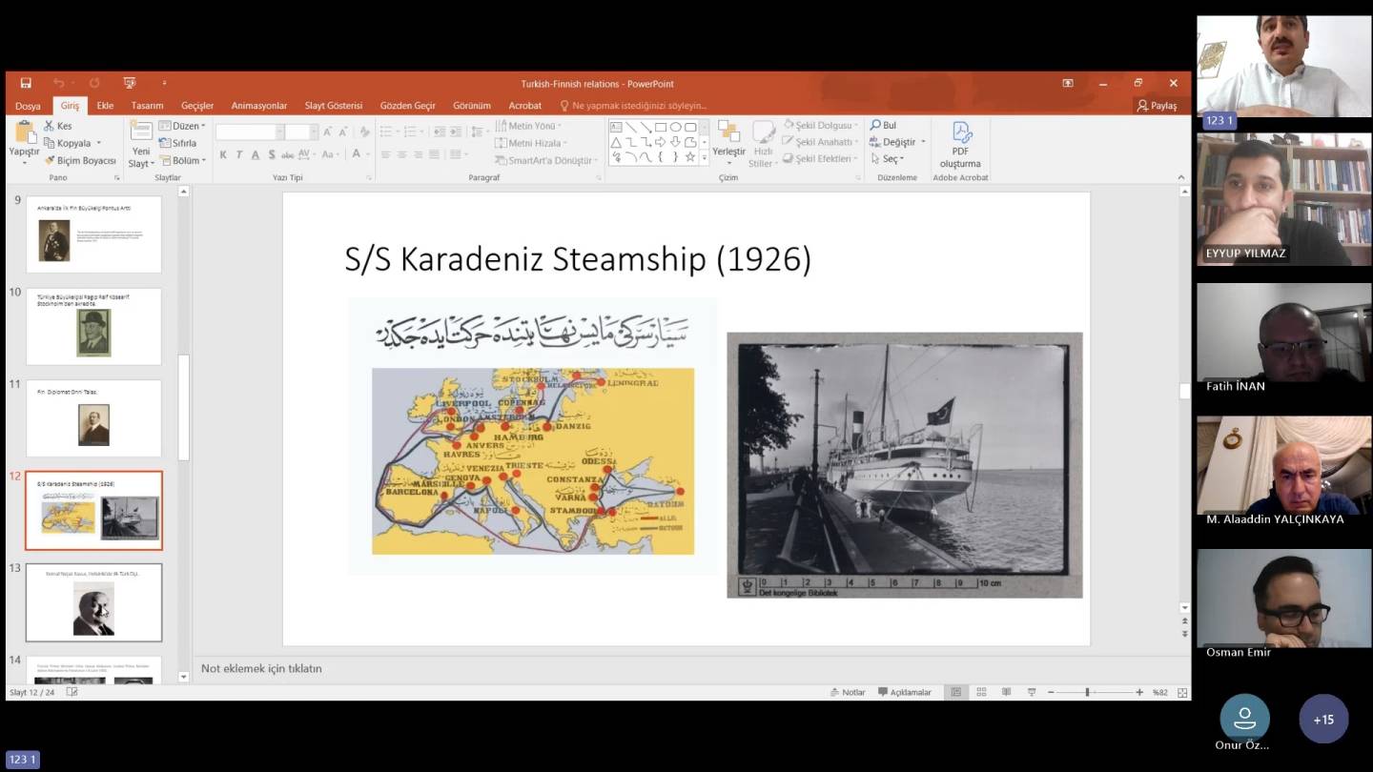Switch to Geçişler ribbon tab
This screenshot has height=772, width=1373.
click(197, 106)
